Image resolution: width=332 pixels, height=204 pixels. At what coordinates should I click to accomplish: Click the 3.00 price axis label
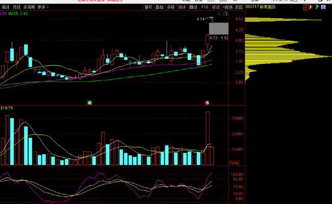(239, 83)
